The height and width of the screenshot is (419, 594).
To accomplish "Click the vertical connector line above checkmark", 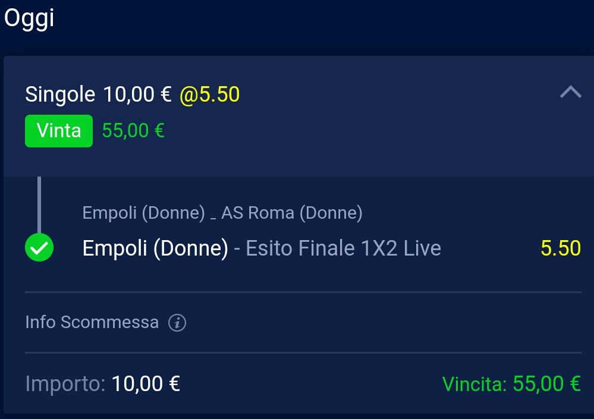I will (x=39, y=205).
